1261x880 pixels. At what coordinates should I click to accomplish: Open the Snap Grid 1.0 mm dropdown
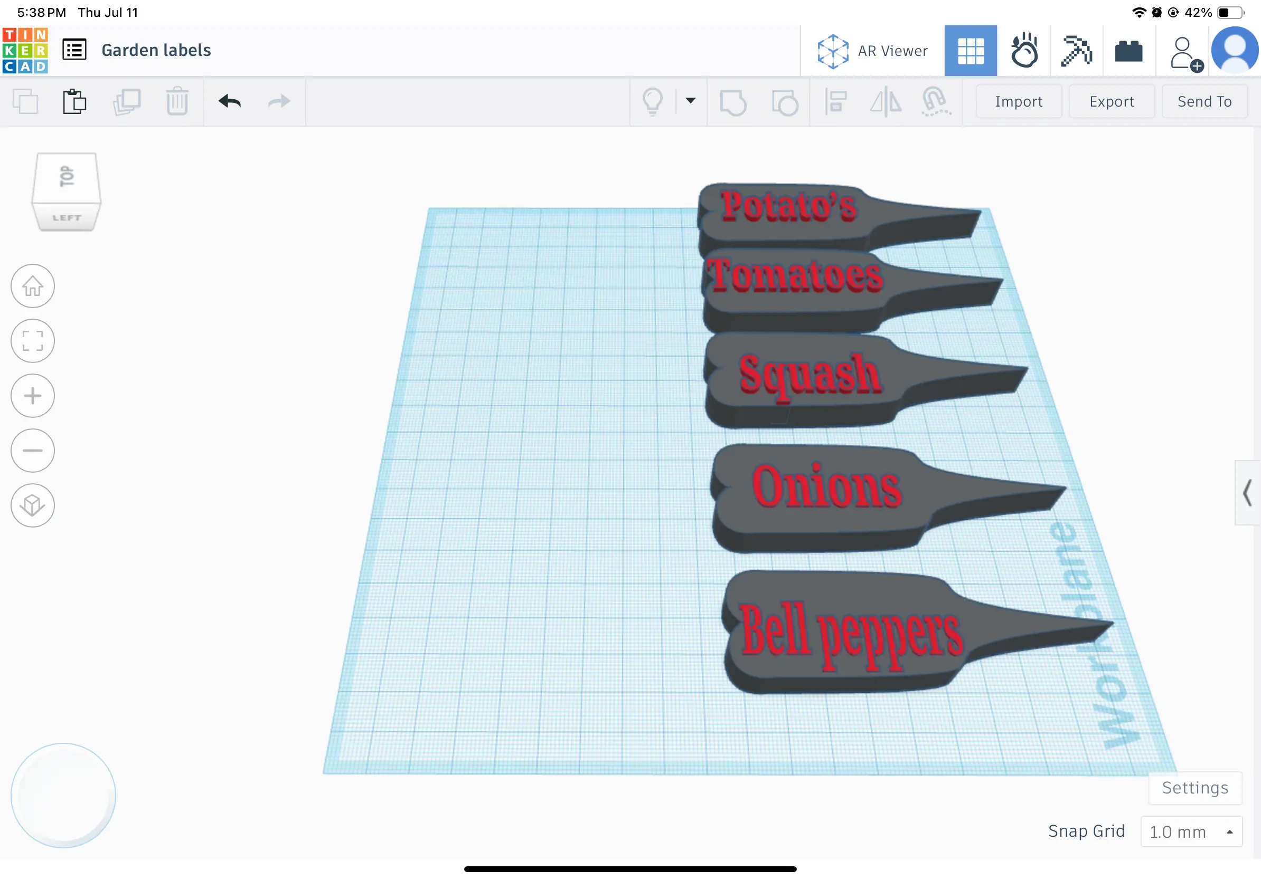point(1191,831)
